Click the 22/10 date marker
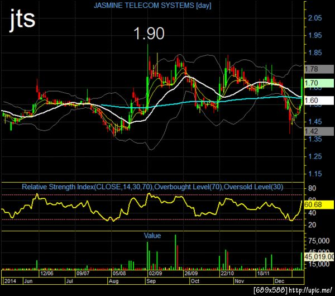This screenshot has width=335, height=296. (x=227, y=273)
